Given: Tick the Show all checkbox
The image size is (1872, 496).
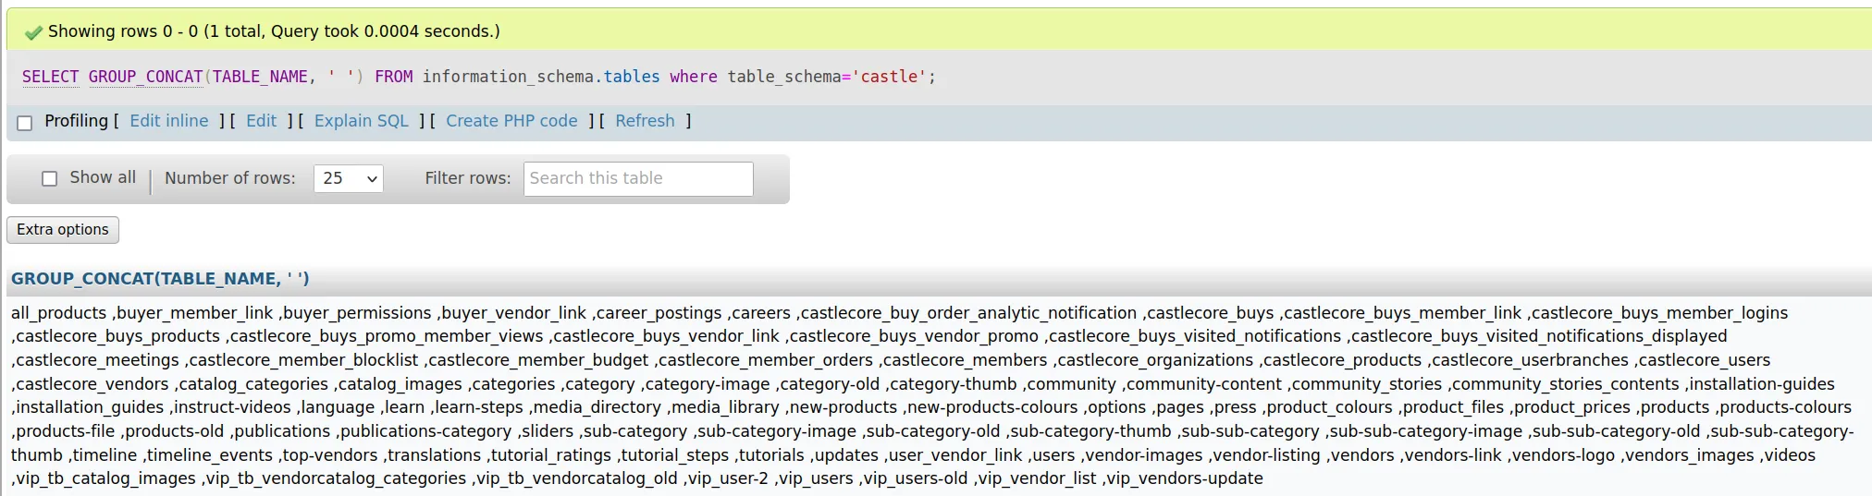Looking at the screenshot, I should click(x=50, y=178).
